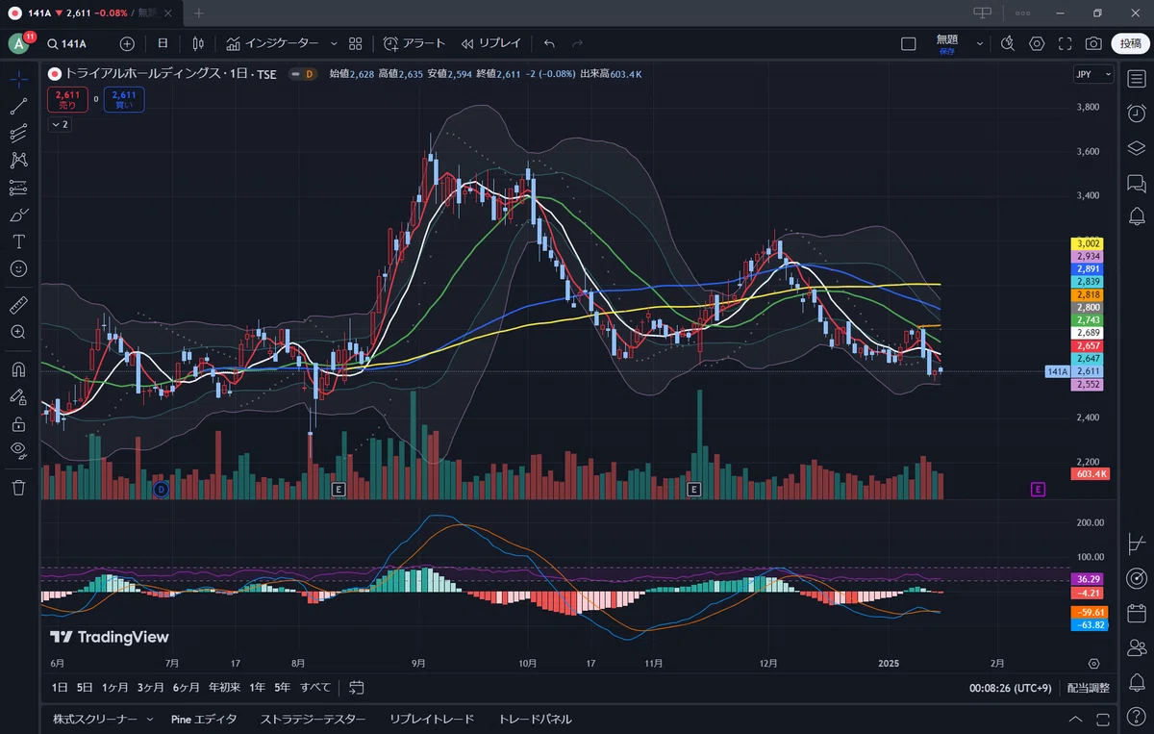
Task: Open the alerts clock panel
Action: [x=1137, y=114]
